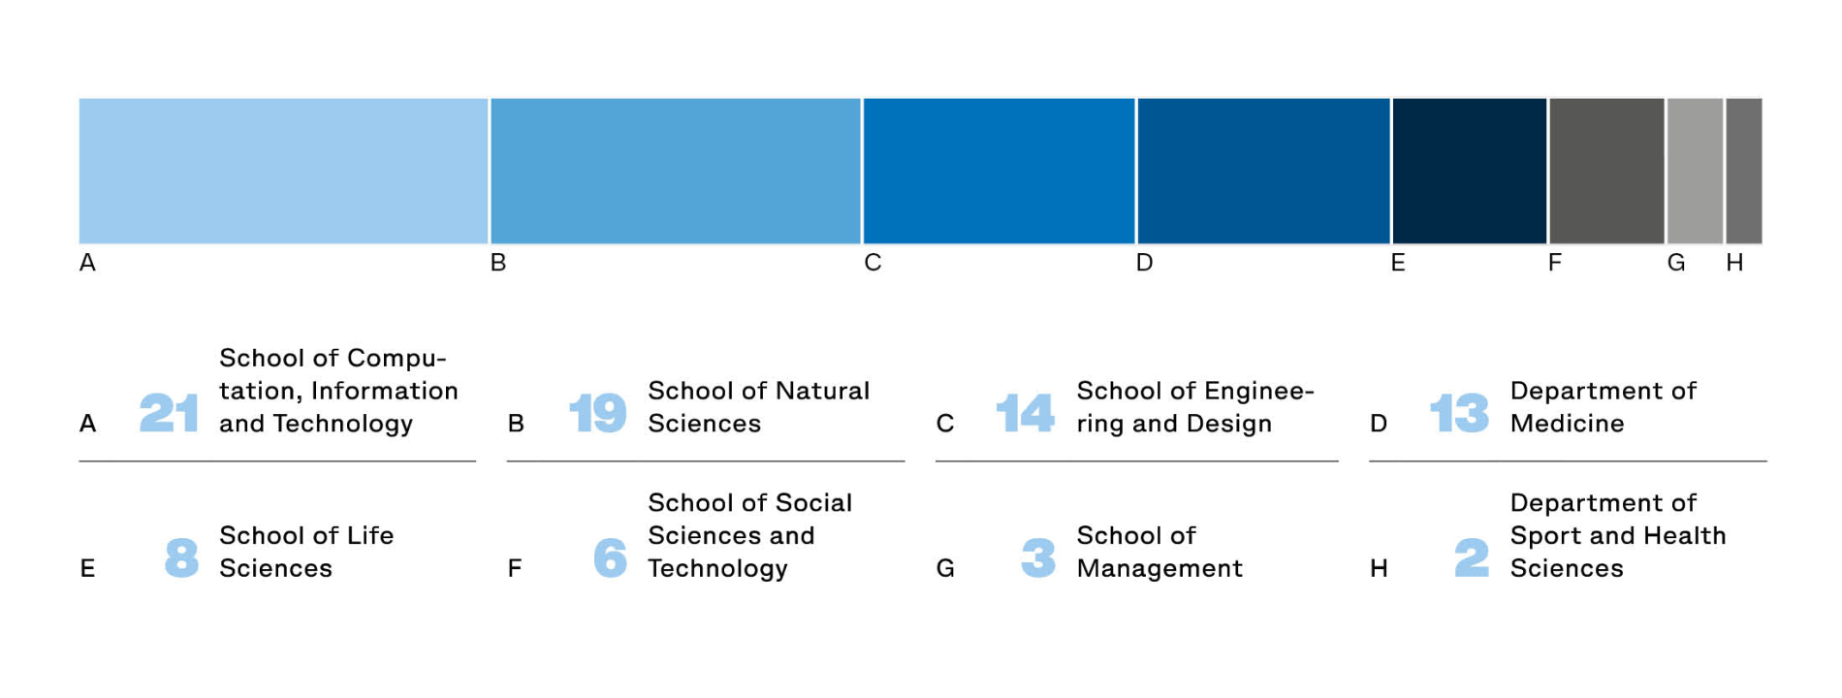1842x698 pixels.
Task: Select the dark blue segment D
Action: coord(1263,171)
